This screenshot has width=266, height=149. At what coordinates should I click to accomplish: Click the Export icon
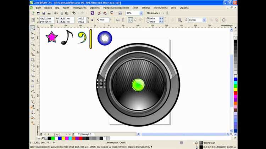coord(105,13)
